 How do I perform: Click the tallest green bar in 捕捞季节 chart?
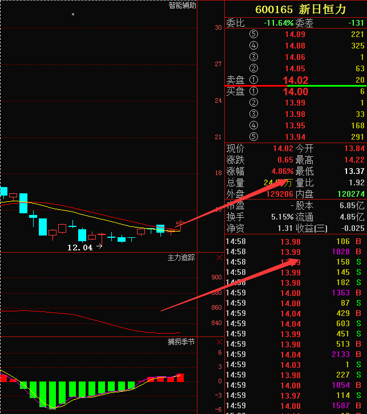[x=53, y=393]
